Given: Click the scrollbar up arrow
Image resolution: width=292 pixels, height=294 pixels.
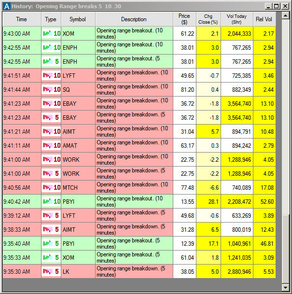Looking at the screenshot, I should click(x=285, y=15).
